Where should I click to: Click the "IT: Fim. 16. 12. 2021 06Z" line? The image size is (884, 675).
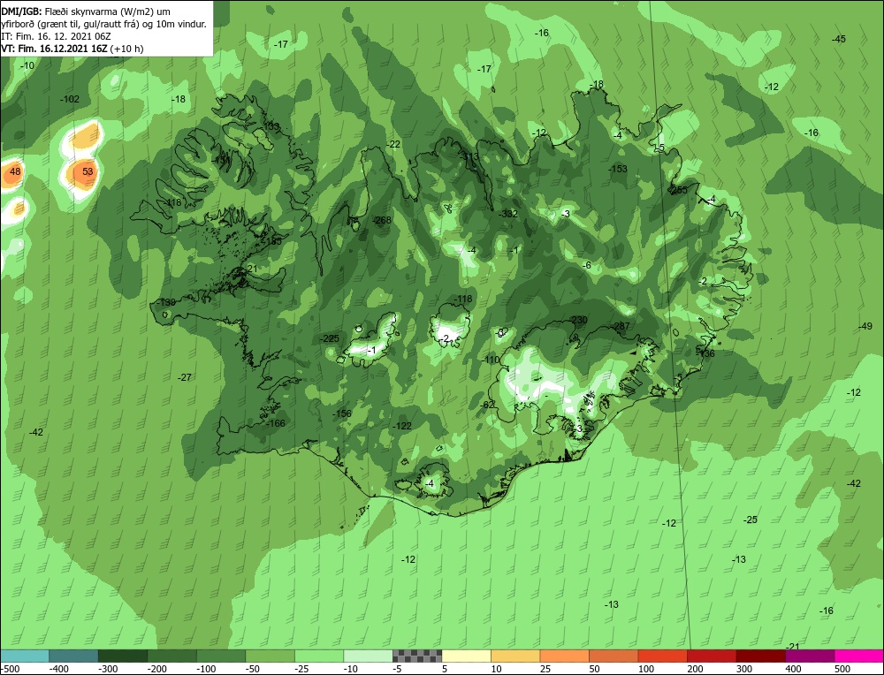(56, 36)
